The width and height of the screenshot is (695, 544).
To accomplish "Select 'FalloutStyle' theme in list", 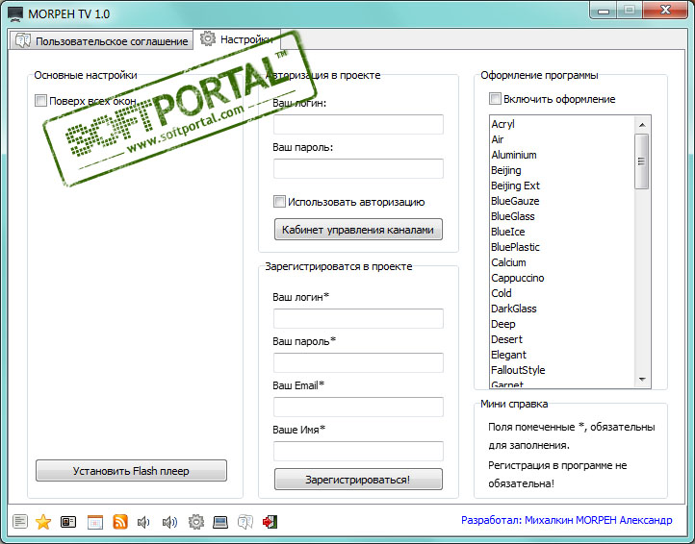I will point(562,370).
